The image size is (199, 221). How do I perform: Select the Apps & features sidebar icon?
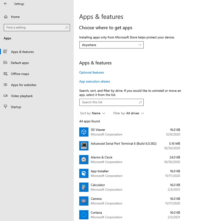click(x=5, y=52)
